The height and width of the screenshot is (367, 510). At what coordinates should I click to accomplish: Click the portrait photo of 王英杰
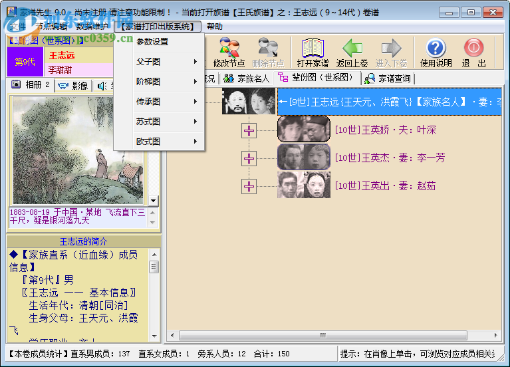[x=304, y=157]
